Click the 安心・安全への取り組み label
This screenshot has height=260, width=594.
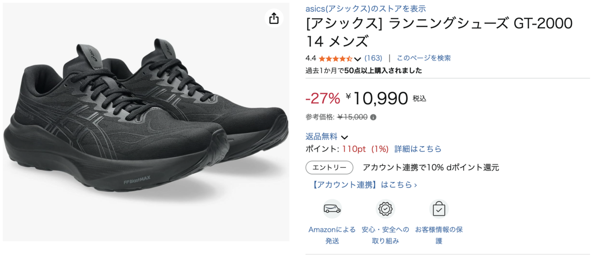click(x=385, y=235)
